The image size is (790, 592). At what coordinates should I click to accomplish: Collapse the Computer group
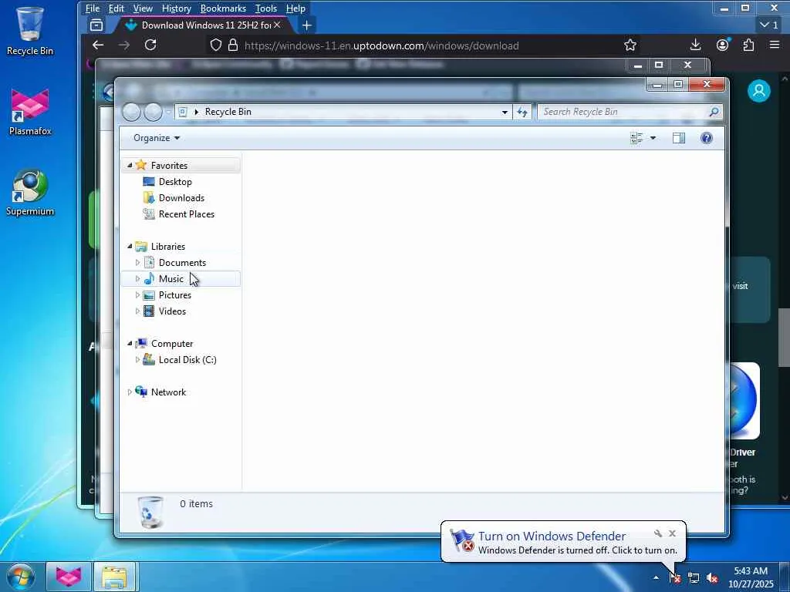tap(130, 343)
